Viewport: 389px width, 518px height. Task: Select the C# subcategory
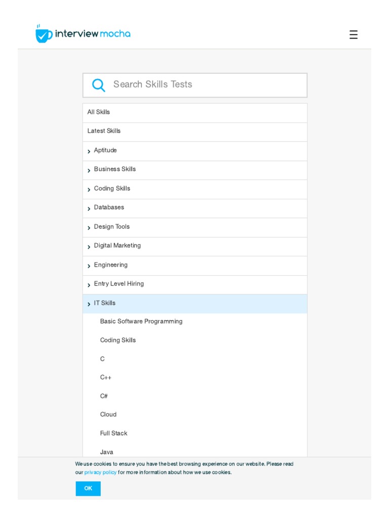coord(104,396)
